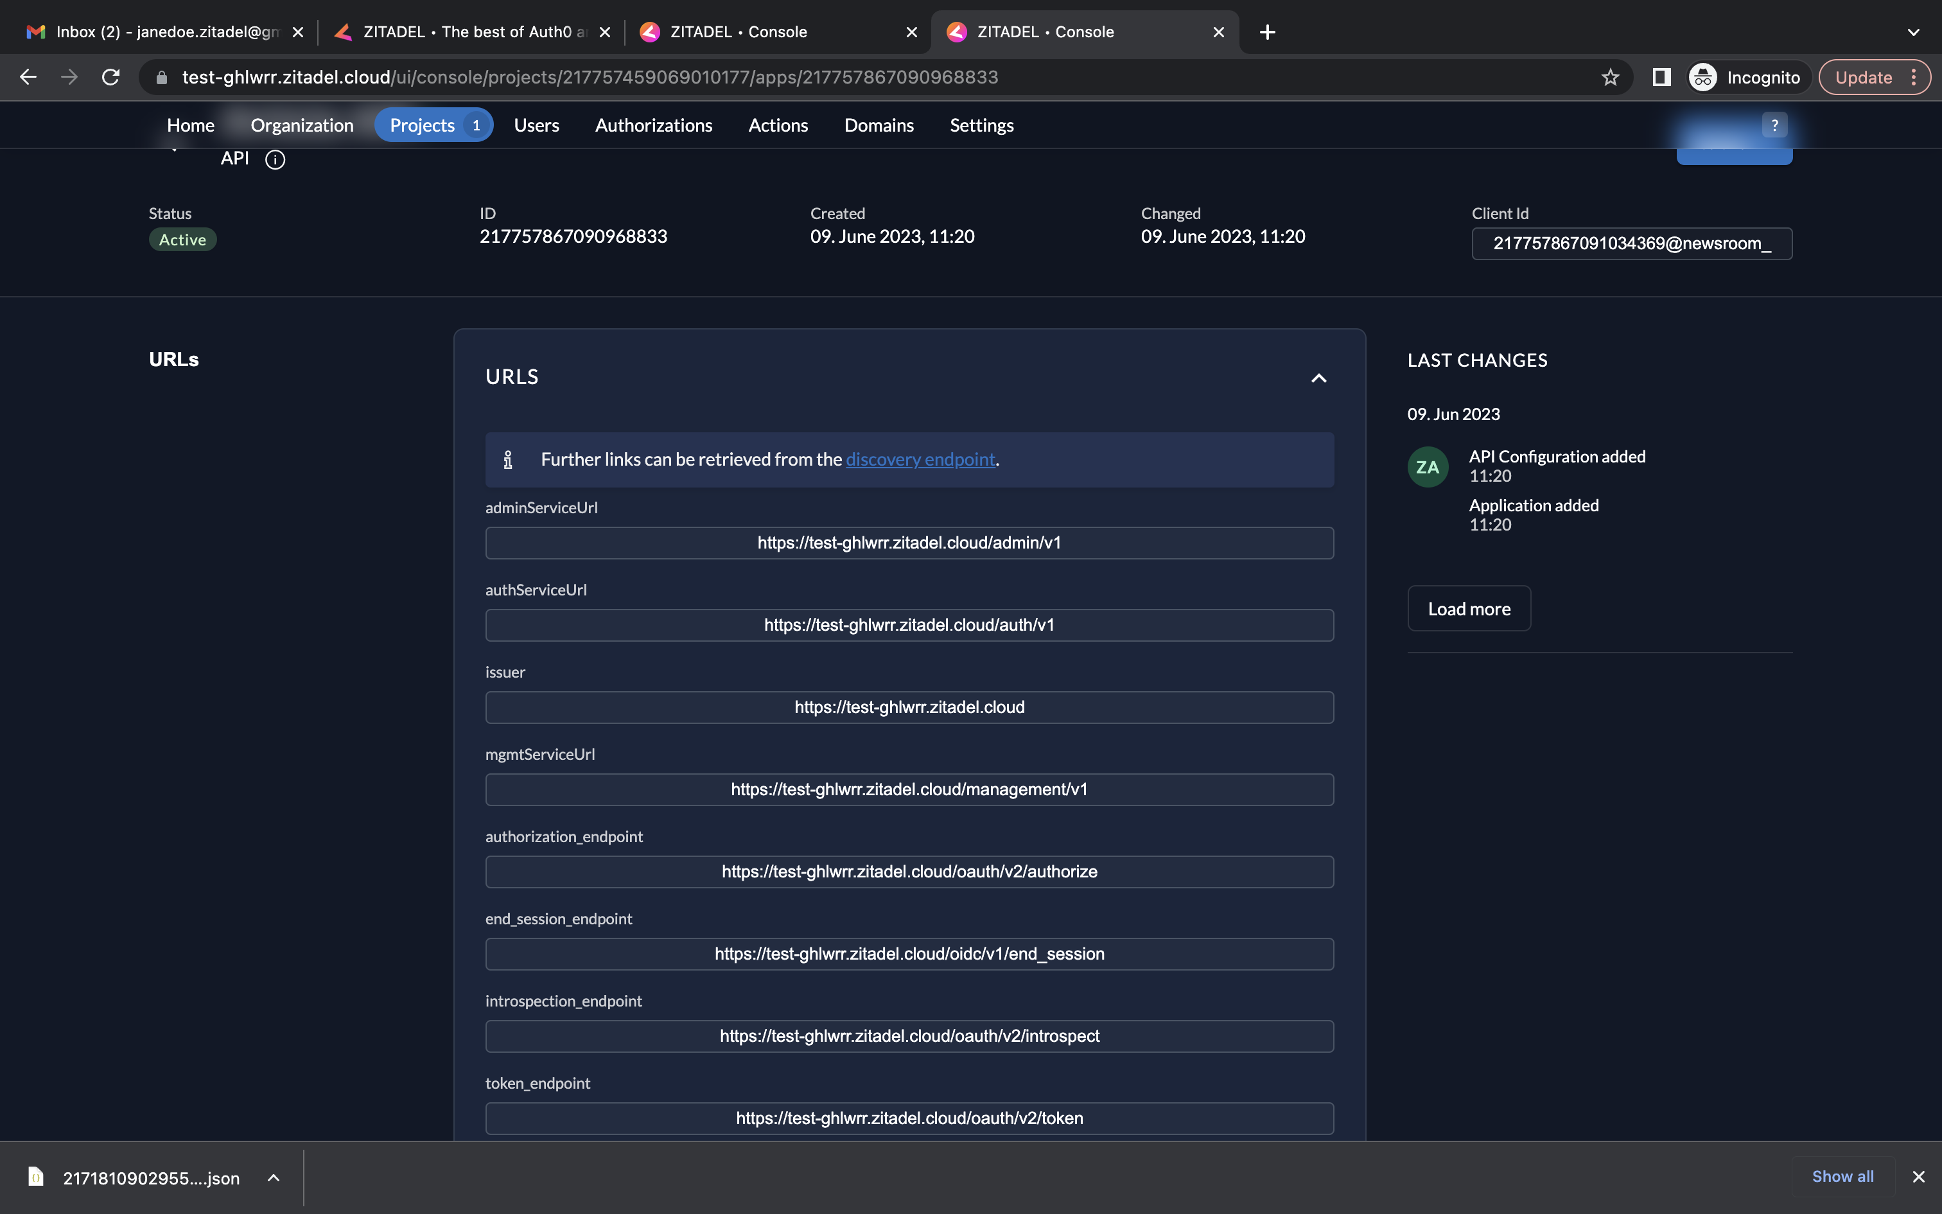Click the info icon in discovery notice

click(508, 460)
